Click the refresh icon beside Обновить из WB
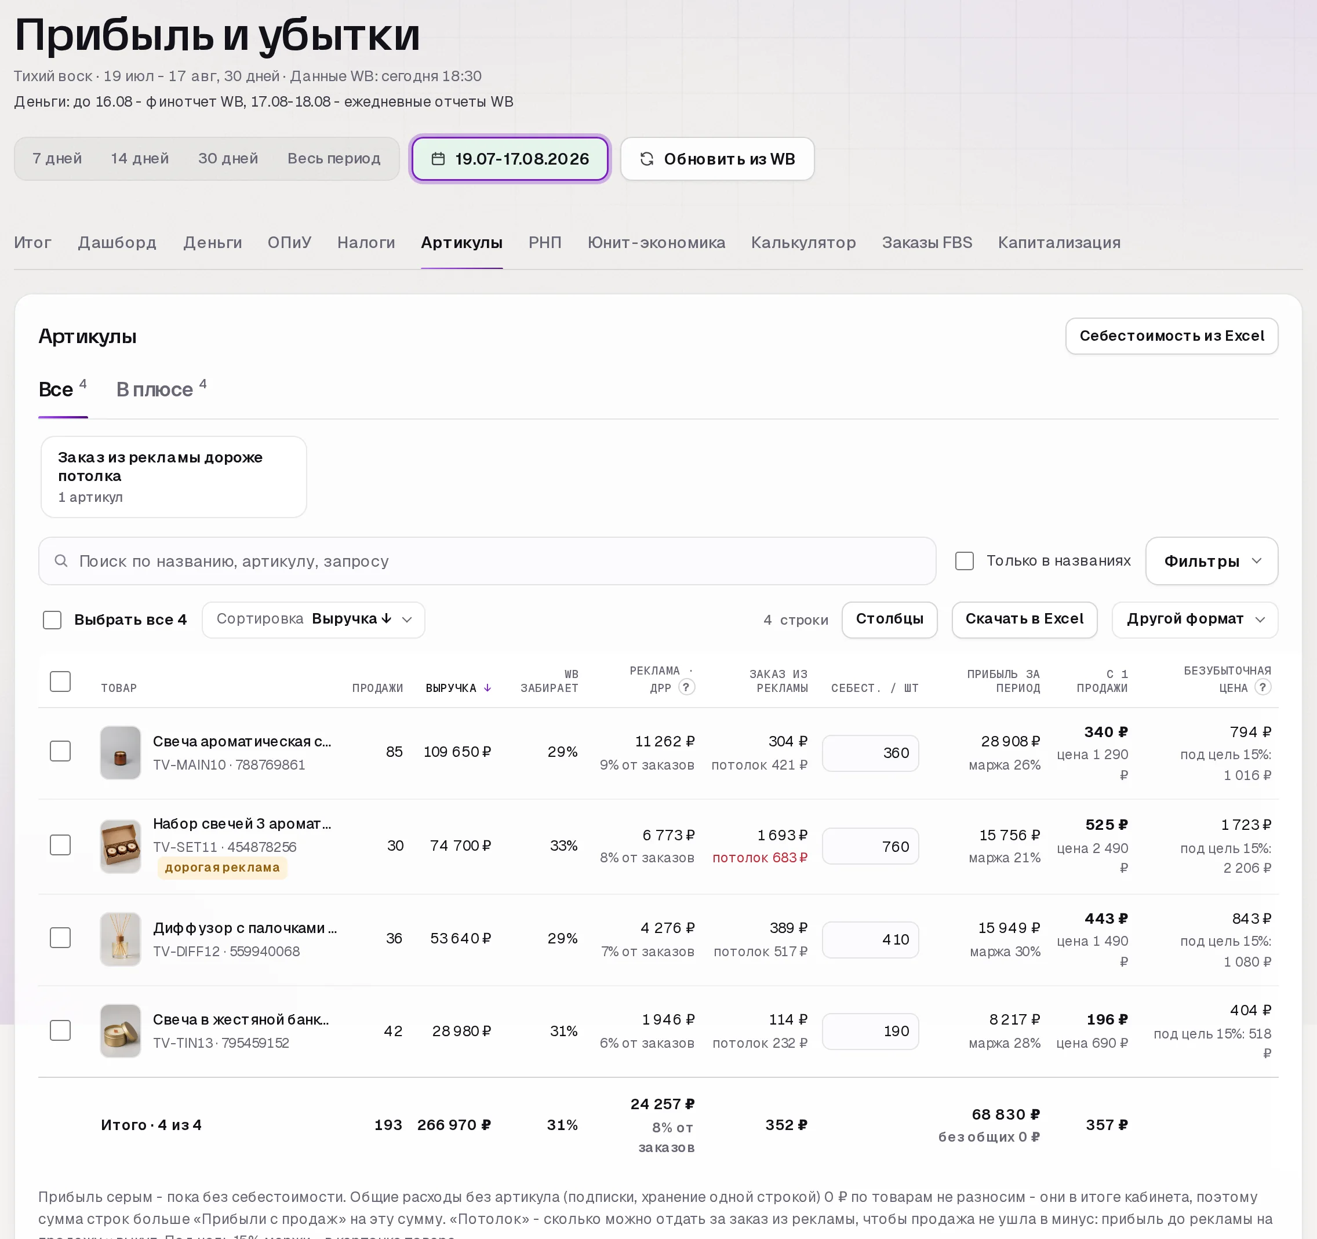The height and width of the screenshot is (1239, 1317). 646,159
